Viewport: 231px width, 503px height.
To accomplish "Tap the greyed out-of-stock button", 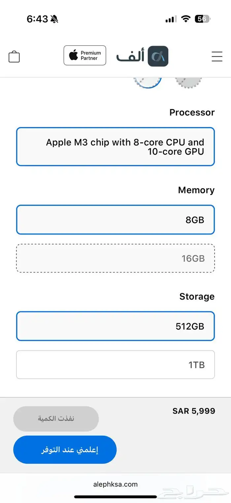I will (x=56, y=419).
